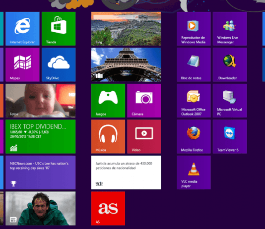Open the Música tile
Viewport: 265px width, 229px height.
tap(108, 136)
